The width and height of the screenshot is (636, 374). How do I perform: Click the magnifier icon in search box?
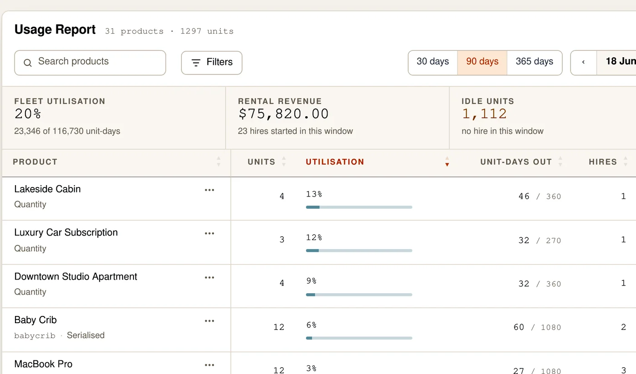tap(28, 63)
